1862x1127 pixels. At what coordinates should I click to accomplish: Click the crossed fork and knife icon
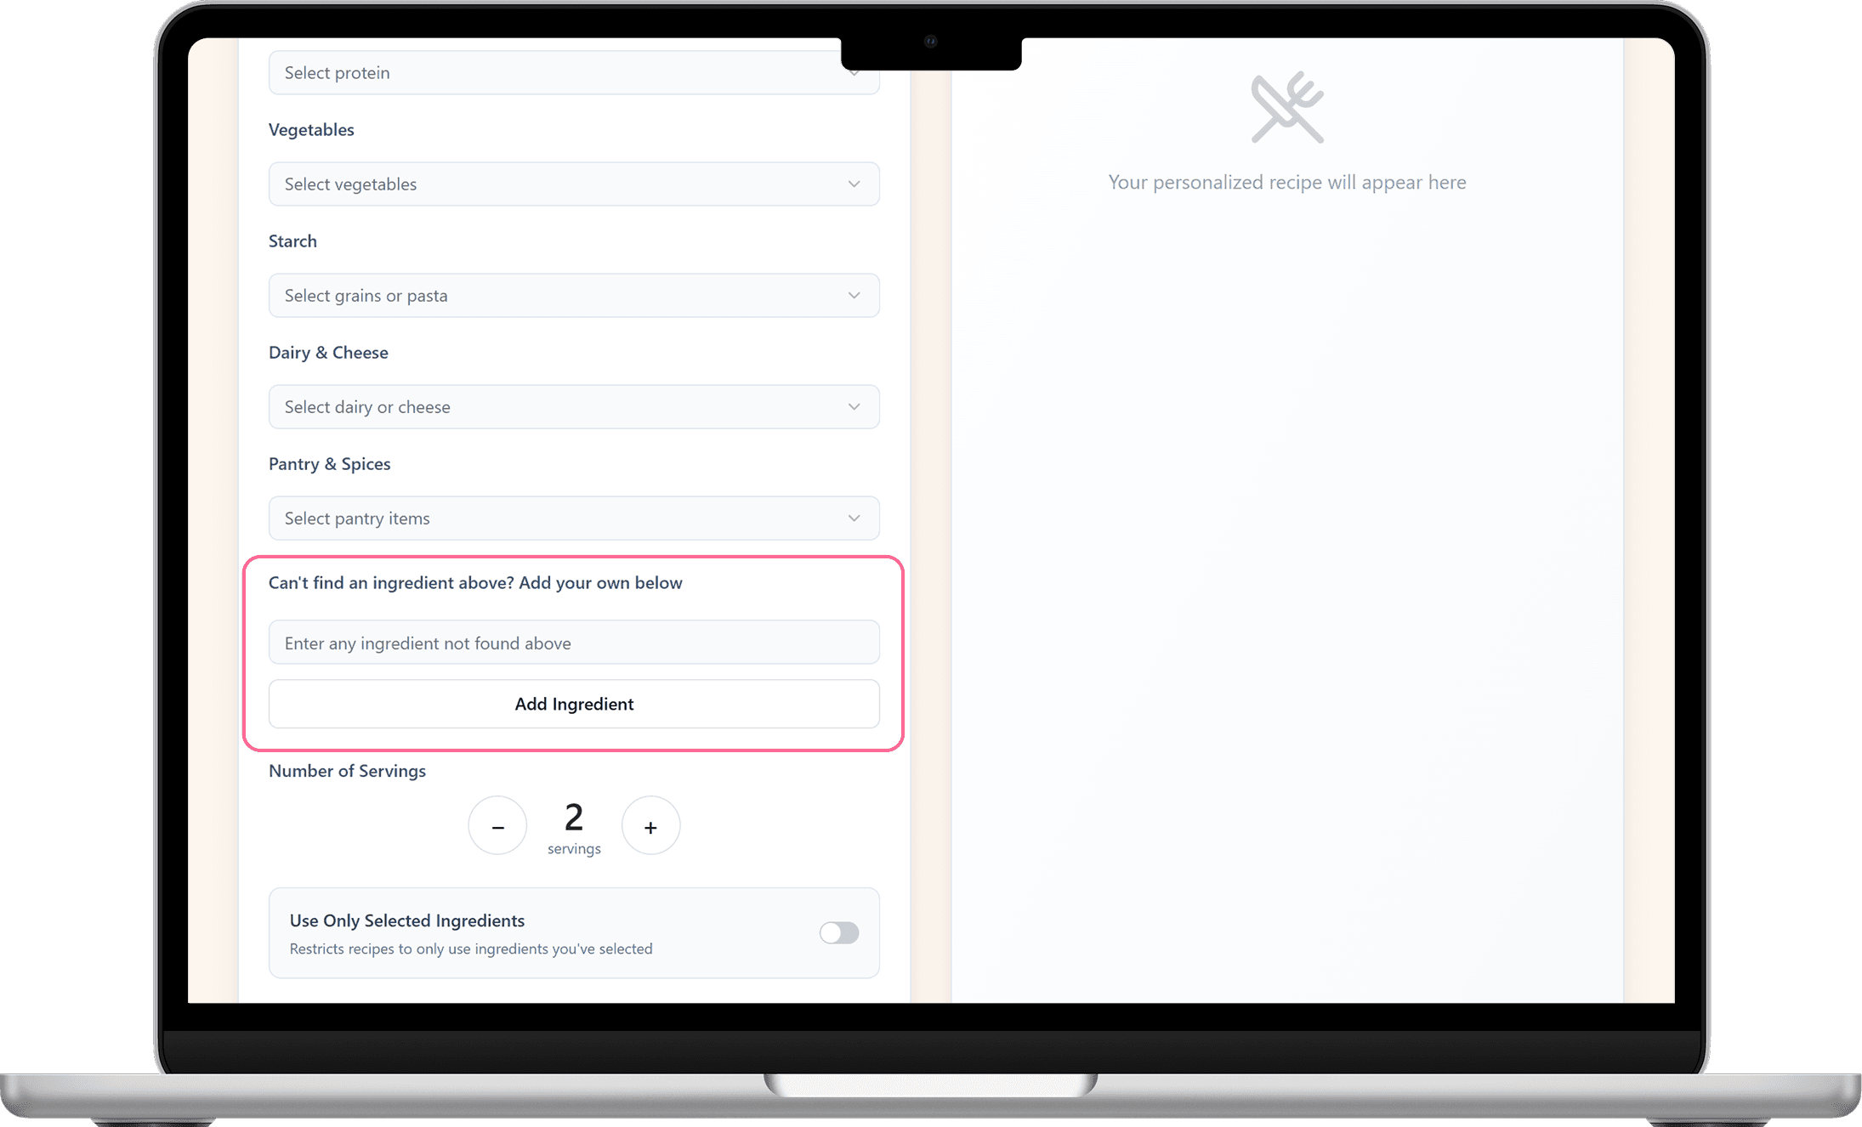coord(1287,108)
